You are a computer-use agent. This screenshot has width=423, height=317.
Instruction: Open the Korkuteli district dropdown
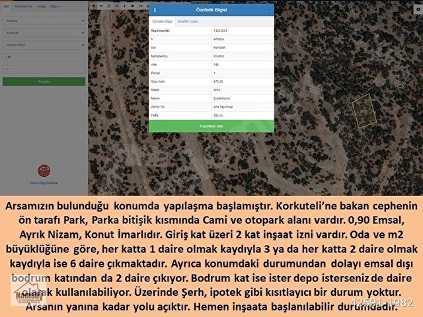[x=44, y=33]
